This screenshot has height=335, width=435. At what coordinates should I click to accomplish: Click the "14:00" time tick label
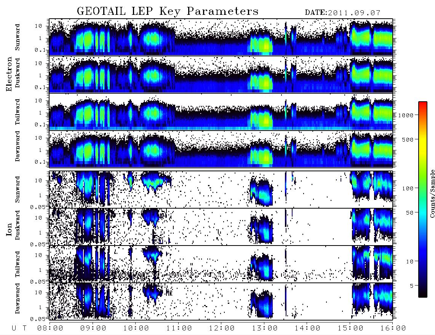click(307, 328)
